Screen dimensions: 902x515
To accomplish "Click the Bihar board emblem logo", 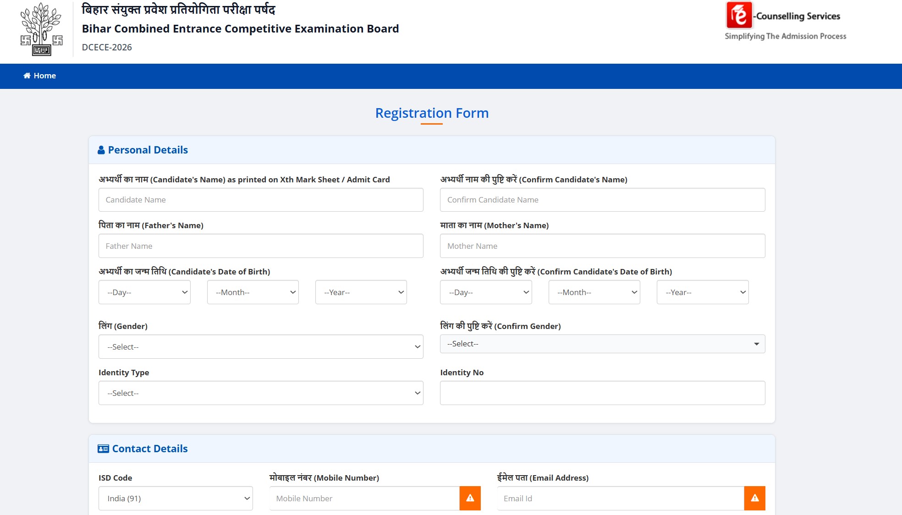I will [41, 29].
